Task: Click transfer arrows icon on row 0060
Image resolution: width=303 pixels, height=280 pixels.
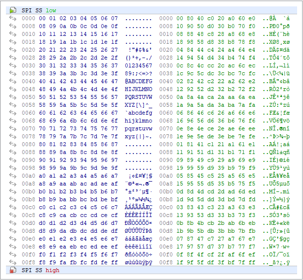Action: (13, 113)
